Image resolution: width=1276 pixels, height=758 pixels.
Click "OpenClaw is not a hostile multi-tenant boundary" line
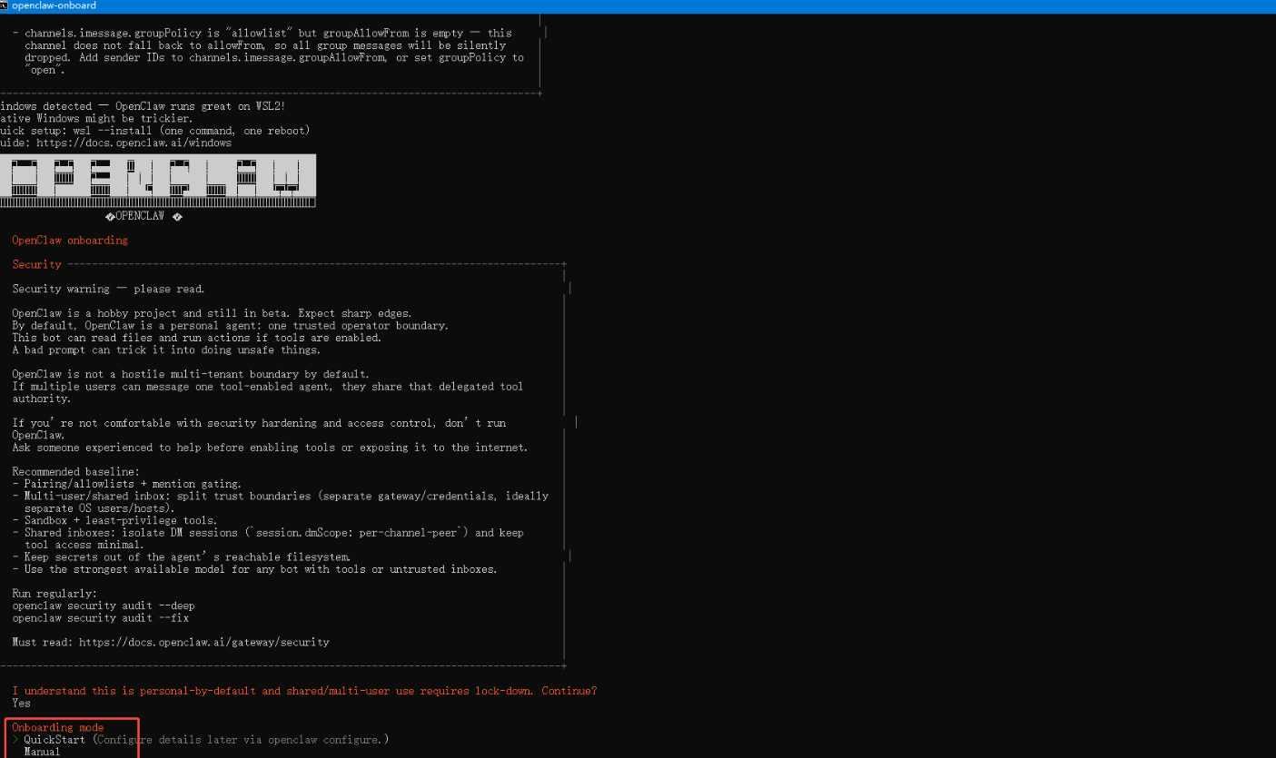191,374
